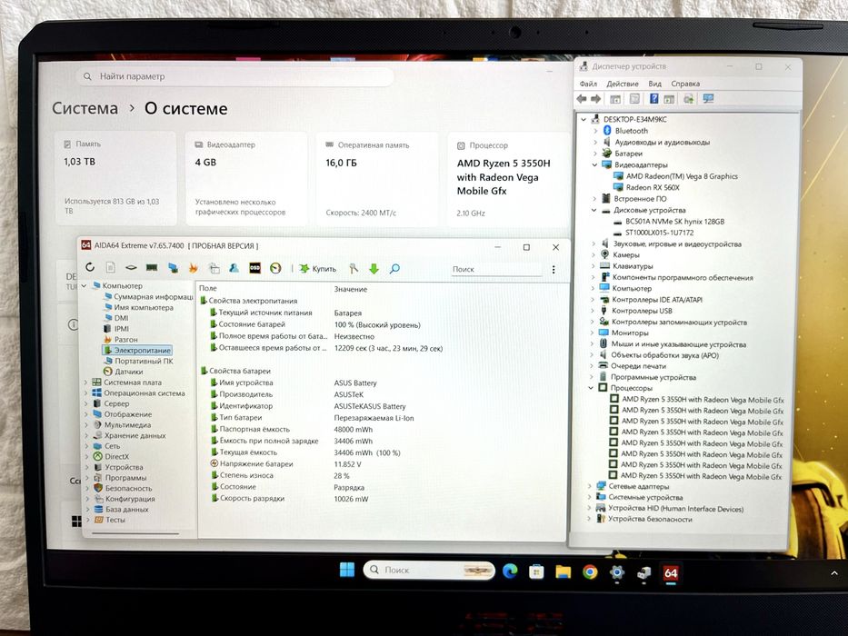Open the AIDA64 three-dot menu
Image resolution: width=848 pixels, height=636 pixels.
[554, 269]
